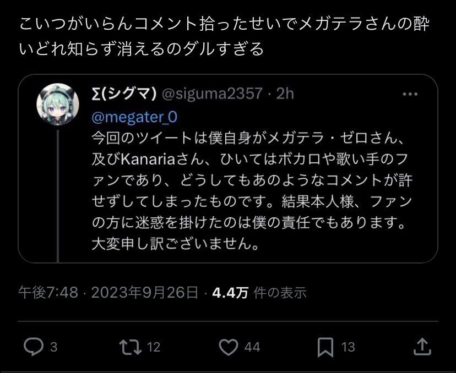
Task: Click the like count number 44
Action: tap(252, 347)
